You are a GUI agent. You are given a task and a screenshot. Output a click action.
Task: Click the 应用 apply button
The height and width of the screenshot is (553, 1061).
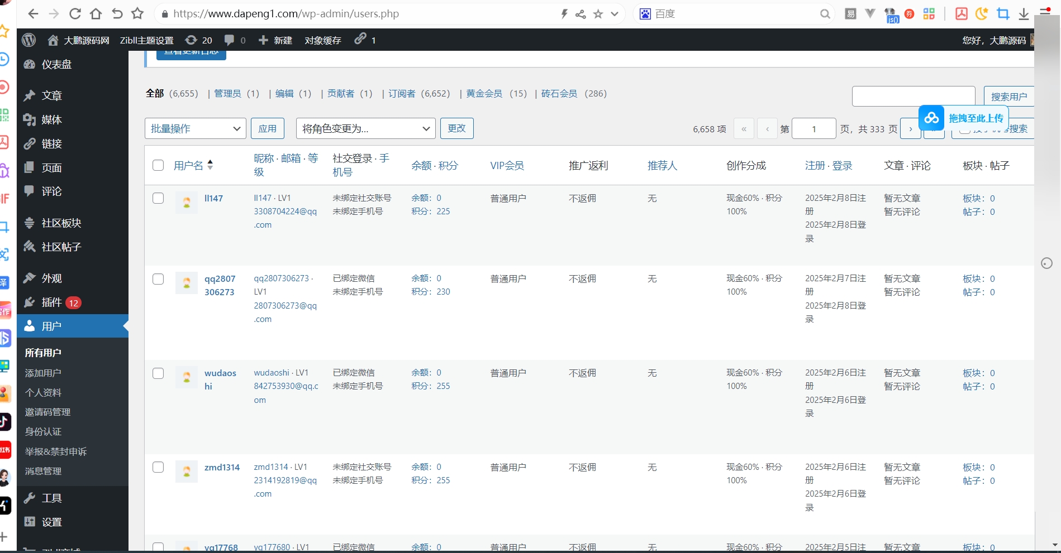click(x=267, y=128)
